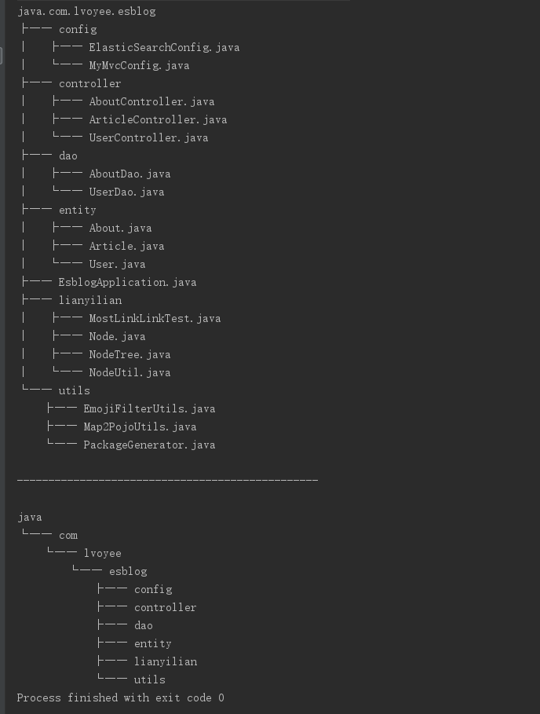The image size is (540, 714).
Task: Click the 'Process finished with exit code 0' text
Action: [121, 698]
